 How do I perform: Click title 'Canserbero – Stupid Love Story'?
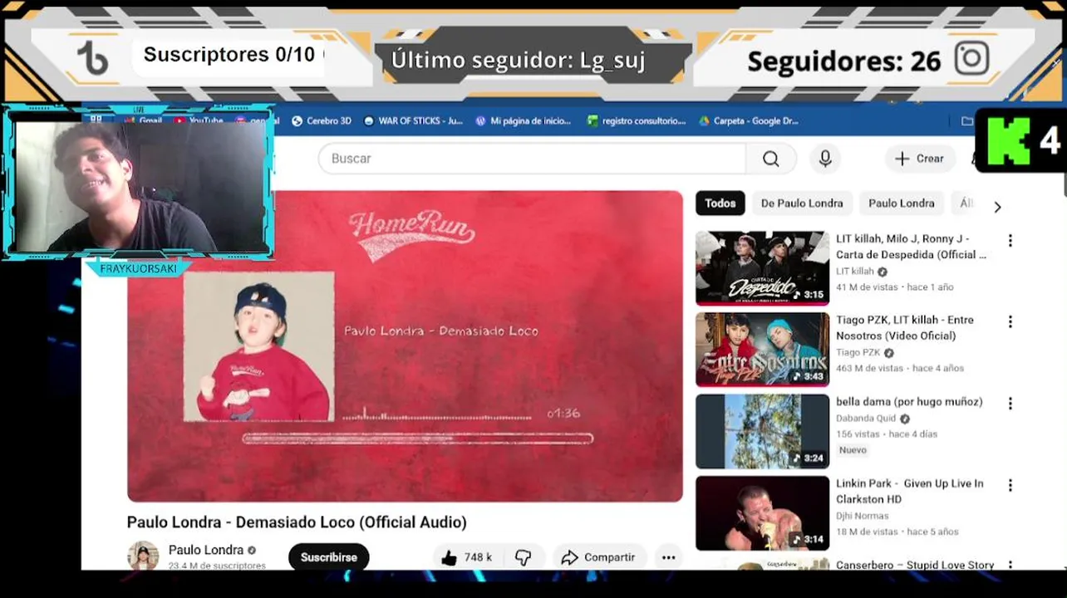pyautogui.click(x=915, y=565)
